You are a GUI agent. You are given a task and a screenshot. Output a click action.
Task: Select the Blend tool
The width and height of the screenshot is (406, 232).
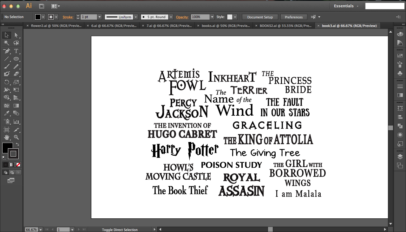point(16,113)
